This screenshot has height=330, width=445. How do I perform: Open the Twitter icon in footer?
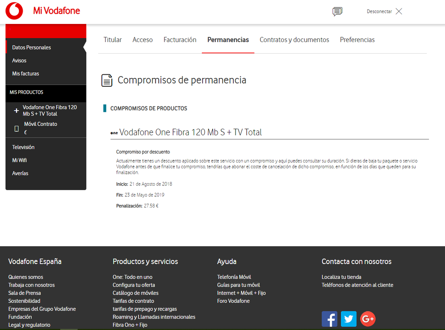(349, 319)
